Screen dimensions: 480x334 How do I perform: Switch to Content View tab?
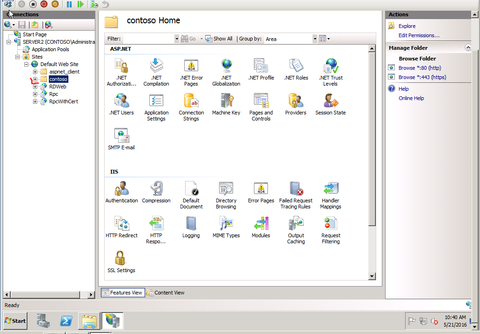166,293
